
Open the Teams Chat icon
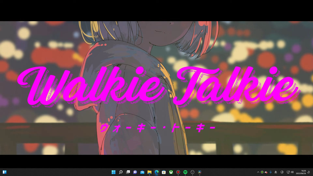tap(135, 172)
